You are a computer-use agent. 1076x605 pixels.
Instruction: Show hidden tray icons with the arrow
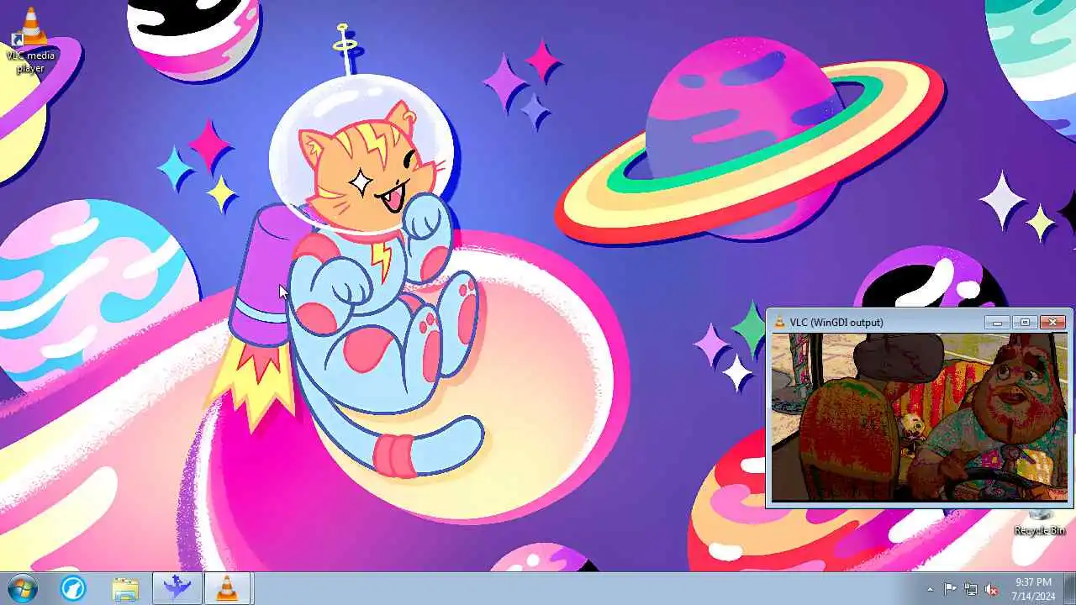pyautogui.click(x=930, y=589)
